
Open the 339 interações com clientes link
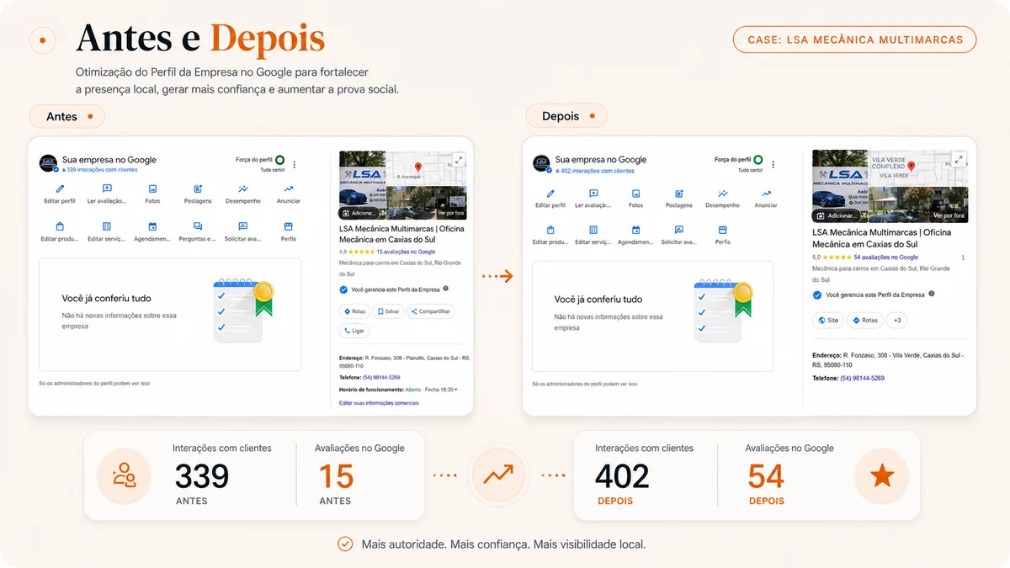coord(102,170)
